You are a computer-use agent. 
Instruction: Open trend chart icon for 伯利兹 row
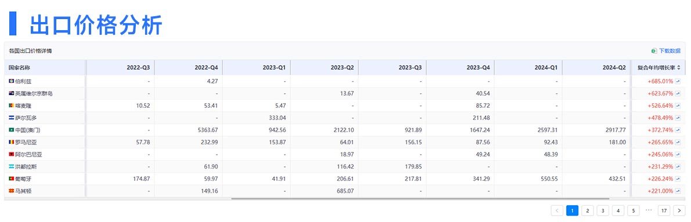click(x=678, y=81)
